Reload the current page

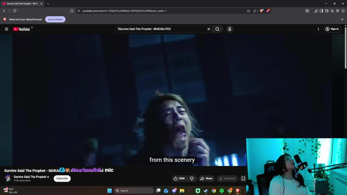point(15,11)
